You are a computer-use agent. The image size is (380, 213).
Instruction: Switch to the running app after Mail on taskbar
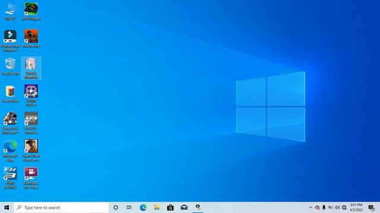click(x=198, y=208)
